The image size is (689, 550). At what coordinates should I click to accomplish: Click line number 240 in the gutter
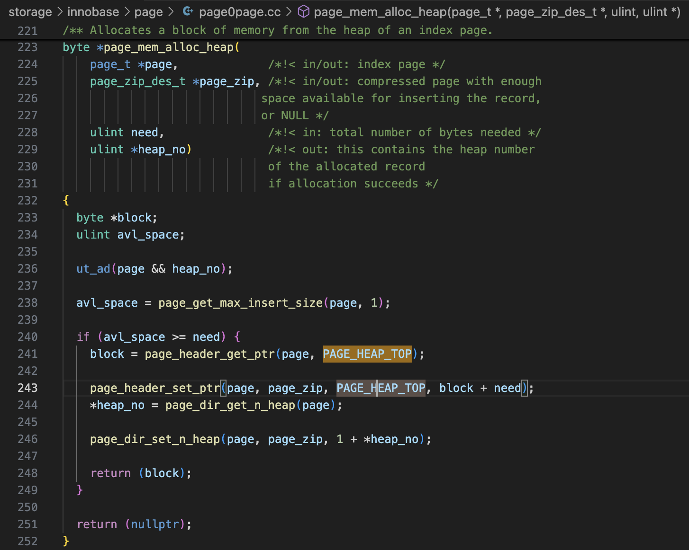point(27,337)
